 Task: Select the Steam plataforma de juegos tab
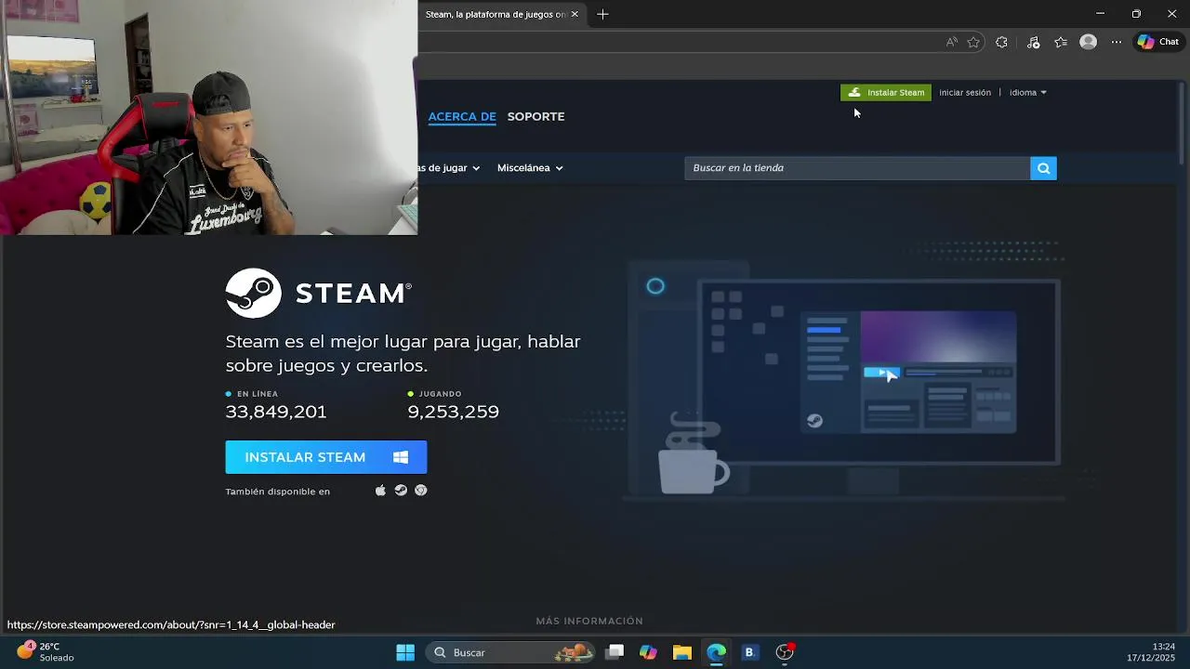496,14
